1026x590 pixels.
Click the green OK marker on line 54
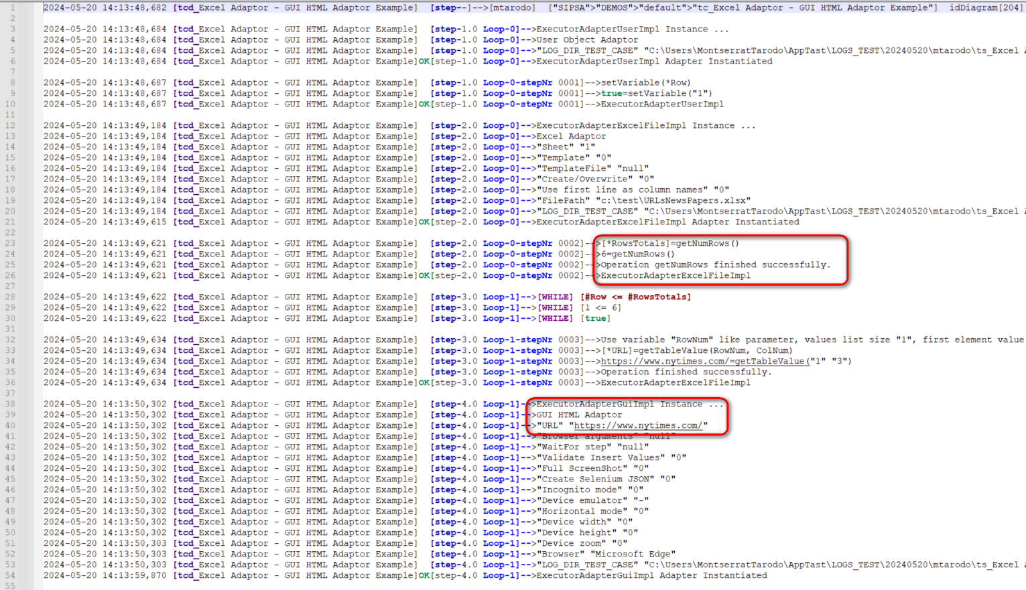424,575
